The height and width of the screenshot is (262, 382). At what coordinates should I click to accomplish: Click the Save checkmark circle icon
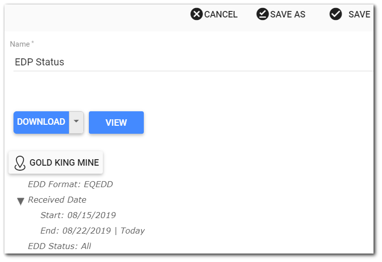[x=336, y=14]
